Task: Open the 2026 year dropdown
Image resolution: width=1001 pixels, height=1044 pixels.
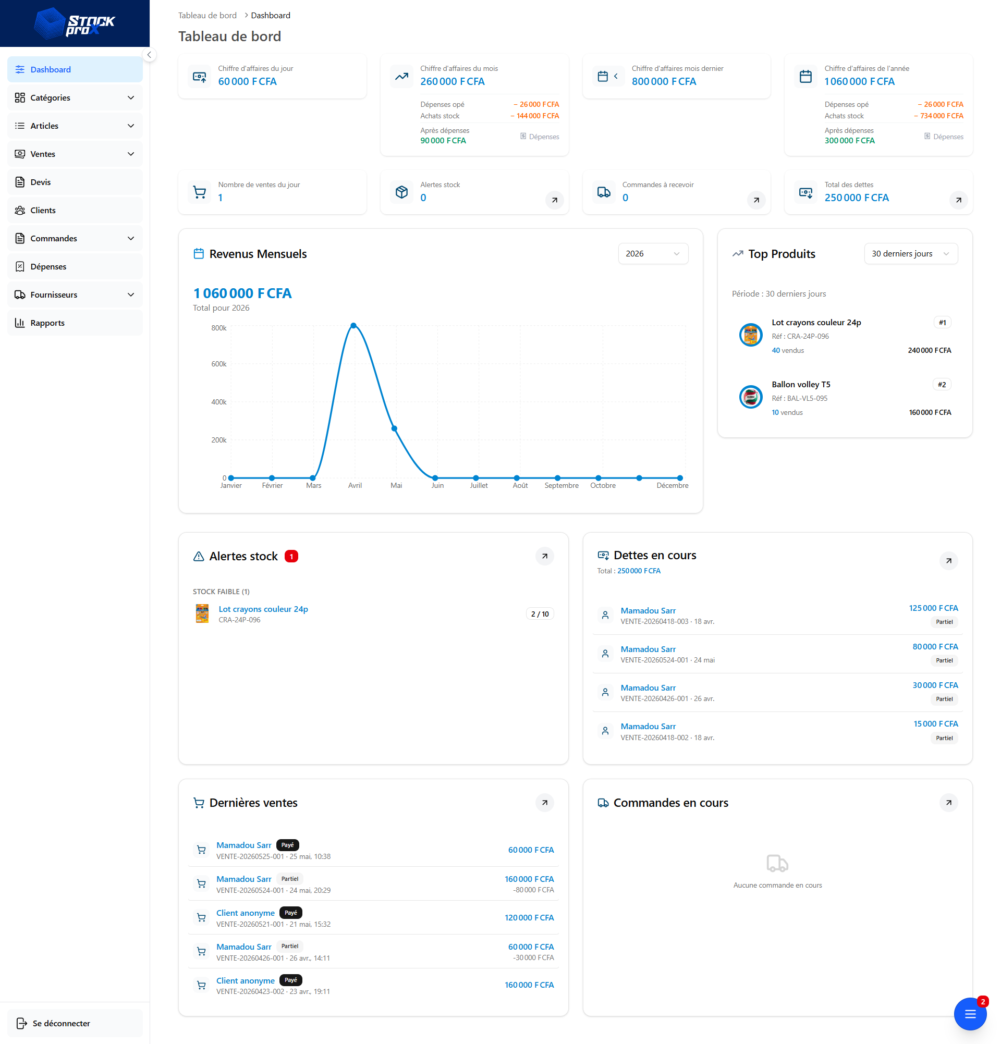Action: point(653,253)
